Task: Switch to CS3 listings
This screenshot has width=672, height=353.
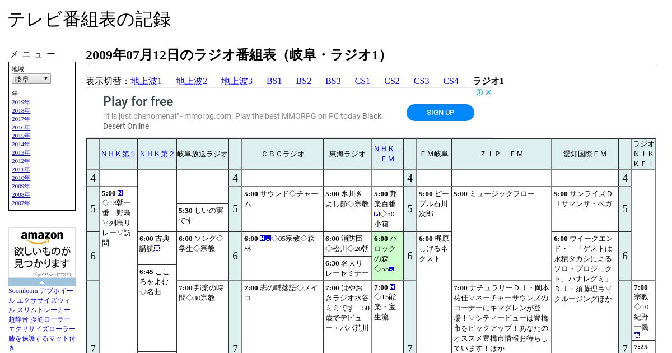Action: tap(421, 81)
